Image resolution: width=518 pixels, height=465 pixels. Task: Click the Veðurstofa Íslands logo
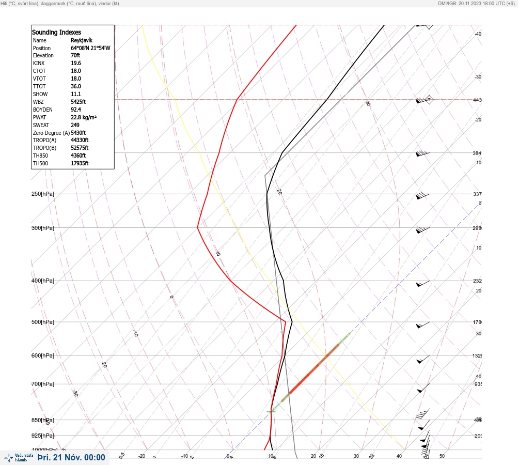point(19,458)
